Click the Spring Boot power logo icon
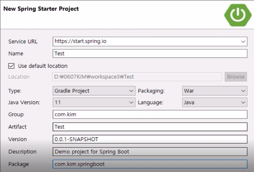The width and height of the screenshot is (254, 172). click(238, 15)
